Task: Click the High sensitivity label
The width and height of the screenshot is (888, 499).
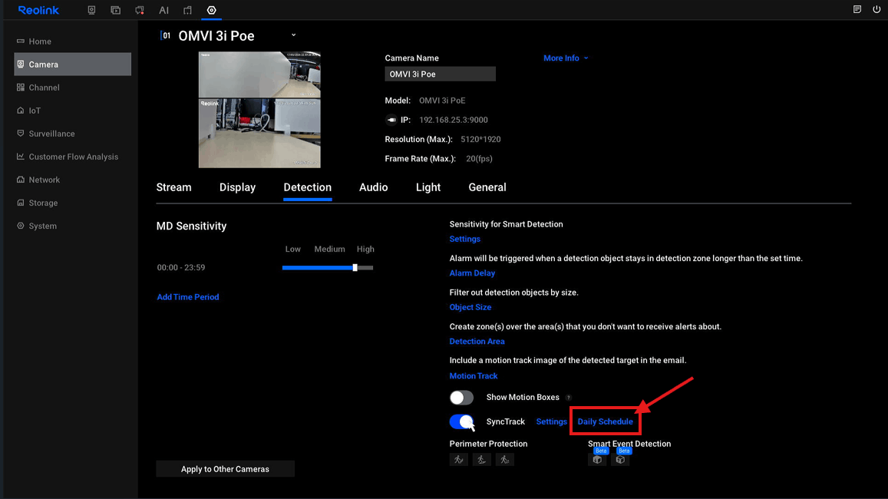Action: pyautogui.click(x=365, y=249)
